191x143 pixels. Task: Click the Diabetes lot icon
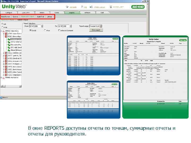6,53
